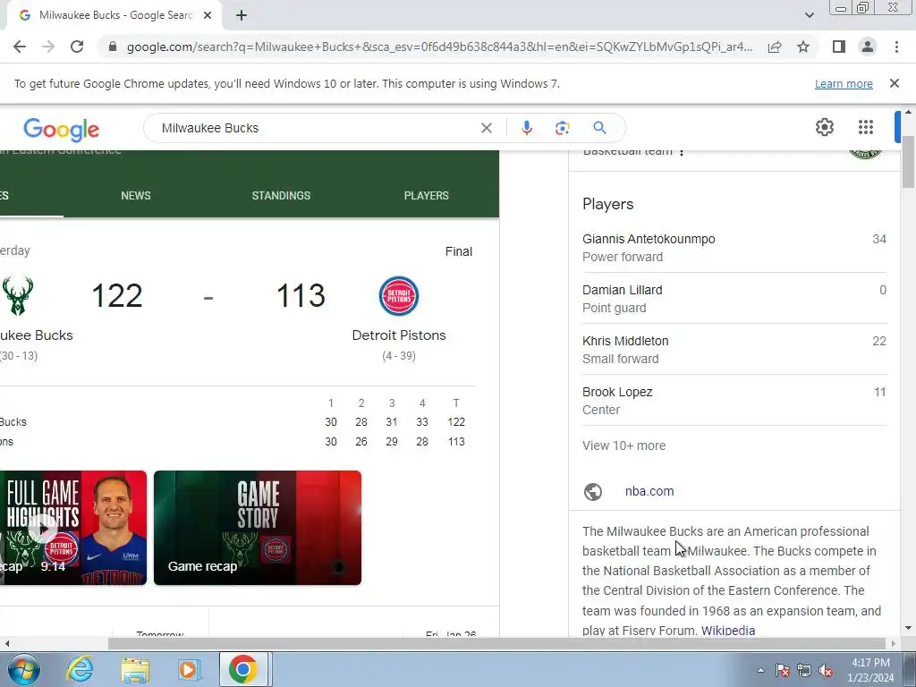Go forward to the next page
This screenshot has width=916, height=687.
point(48,47)
